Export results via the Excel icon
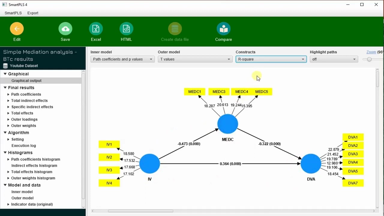The image size is (384, 216). pyautogui.click(x=96, y=29)
